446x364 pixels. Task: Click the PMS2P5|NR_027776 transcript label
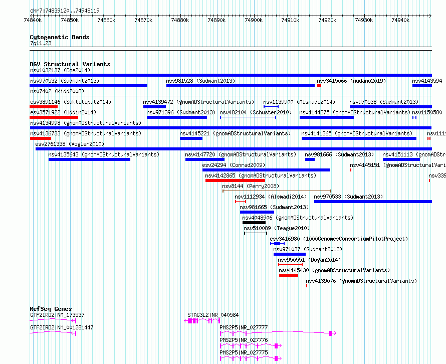pos(244,340)
